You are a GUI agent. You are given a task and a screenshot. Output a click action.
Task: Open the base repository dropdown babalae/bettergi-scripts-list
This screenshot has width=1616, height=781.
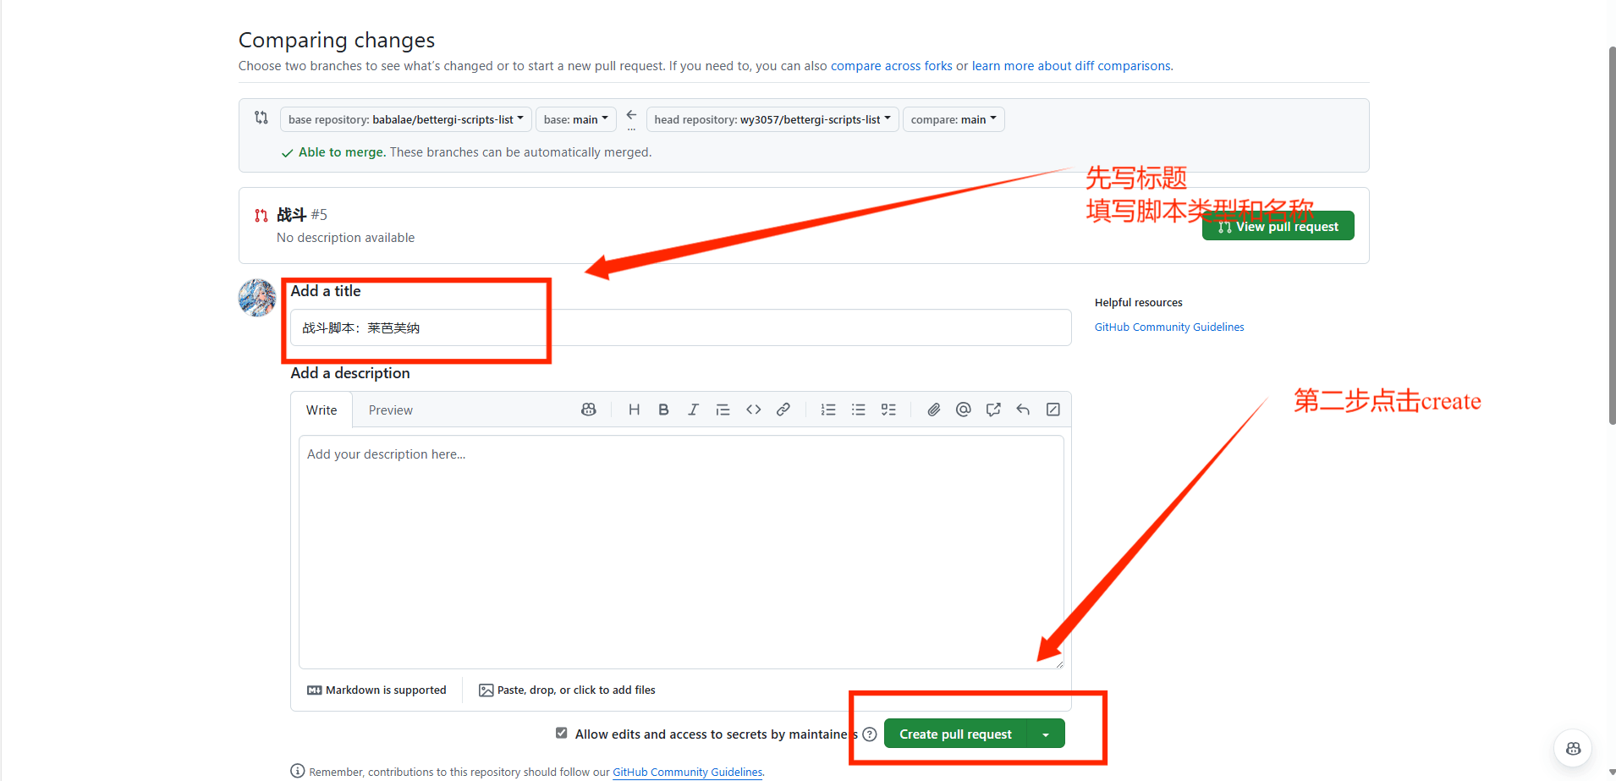pos(405,118)
